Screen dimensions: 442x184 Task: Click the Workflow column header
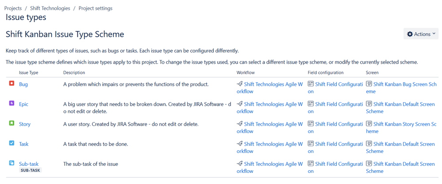[246, 73]
